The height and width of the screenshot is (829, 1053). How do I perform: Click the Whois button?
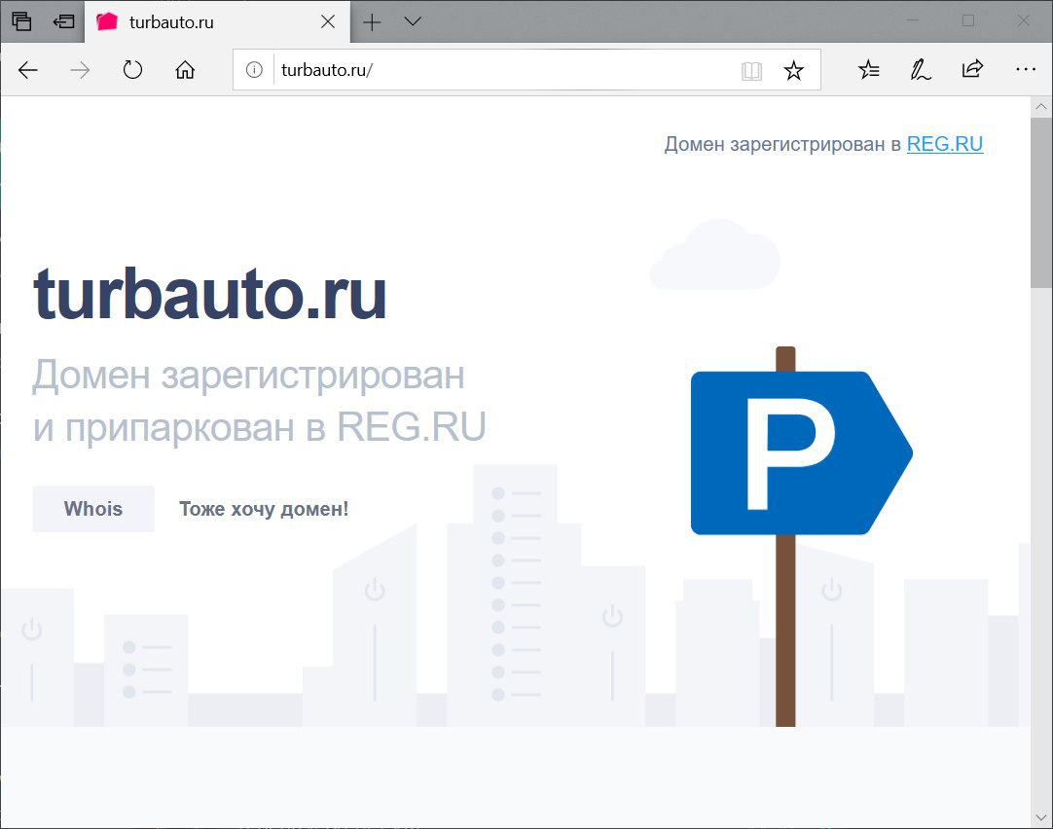pyautogui.click(x=93, y=509)
